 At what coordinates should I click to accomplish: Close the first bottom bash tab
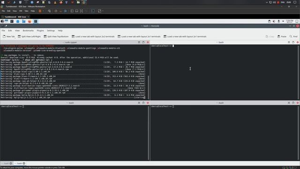11,163
